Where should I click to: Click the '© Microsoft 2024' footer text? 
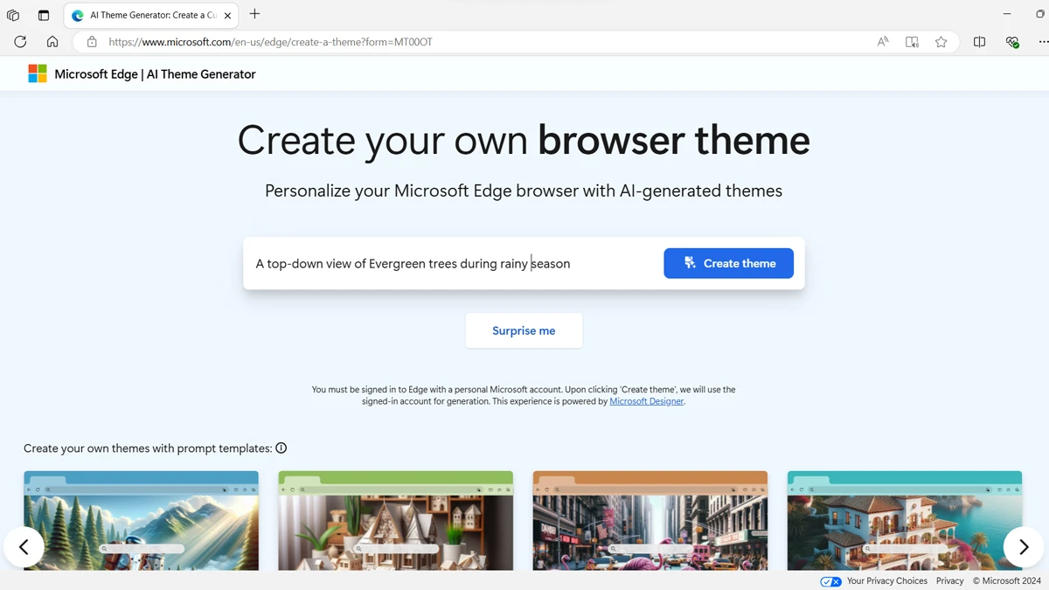pos(1007,581)
